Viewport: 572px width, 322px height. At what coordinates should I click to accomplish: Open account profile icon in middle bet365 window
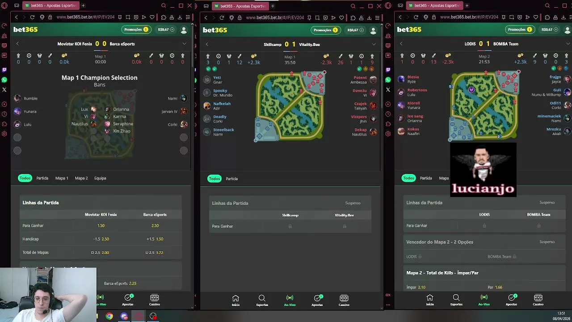373,30
